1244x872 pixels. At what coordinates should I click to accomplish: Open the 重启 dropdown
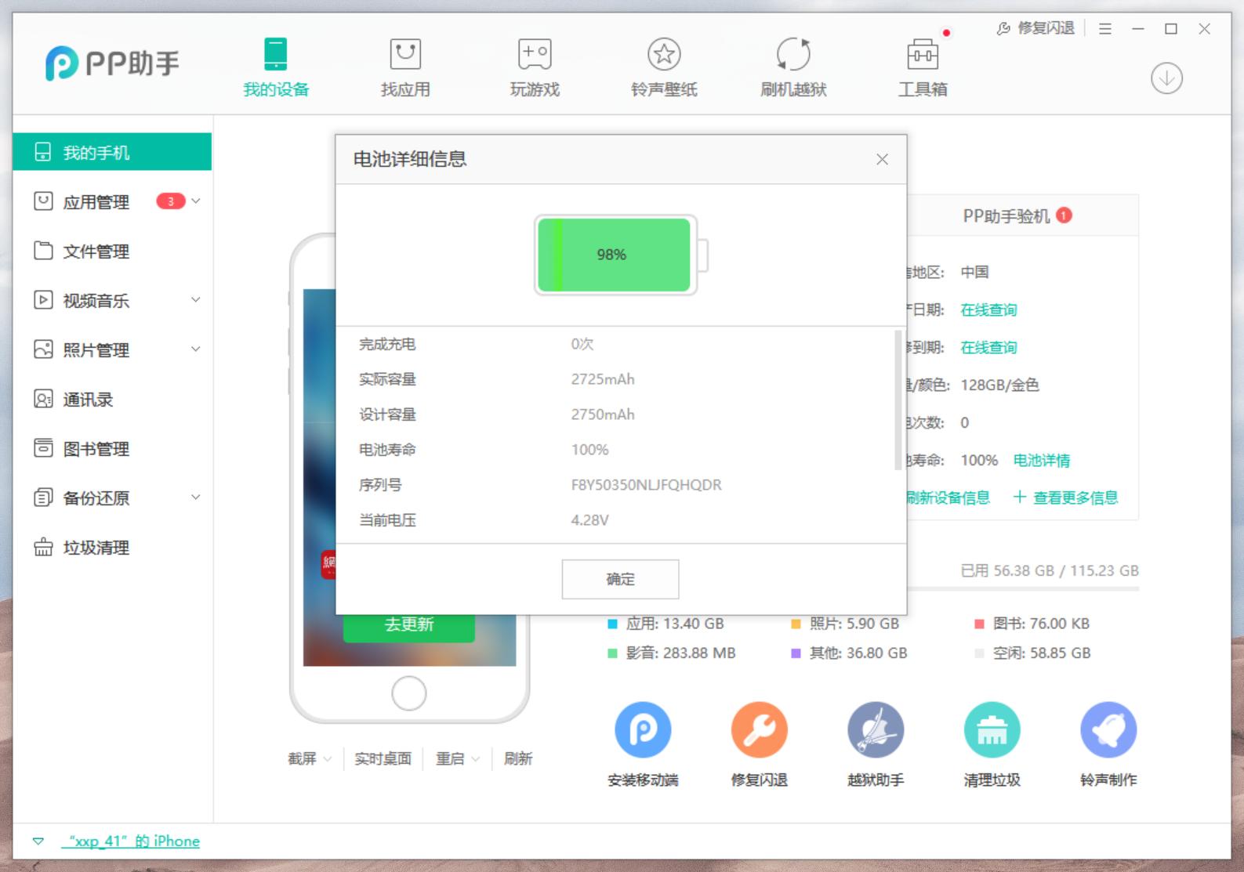(457, 758)
